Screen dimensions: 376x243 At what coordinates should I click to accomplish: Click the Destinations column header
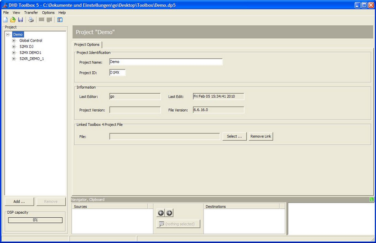242,207
